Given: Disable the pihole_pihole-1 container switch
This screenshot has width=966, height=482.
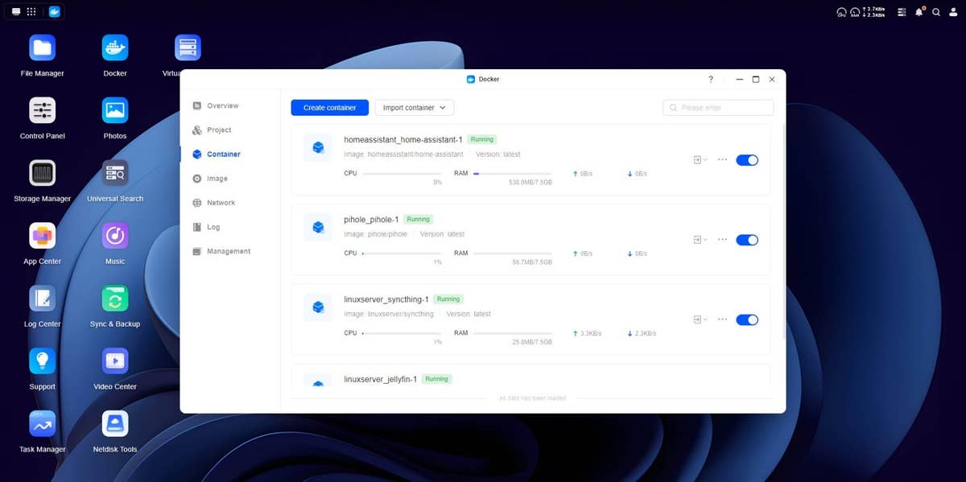Looking at the screenshot, I should 746,240.
